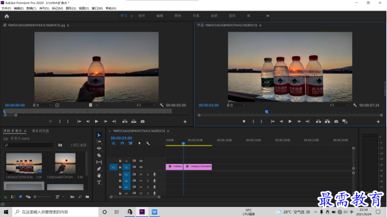Select the Pen tool

(x=99, y=168)
